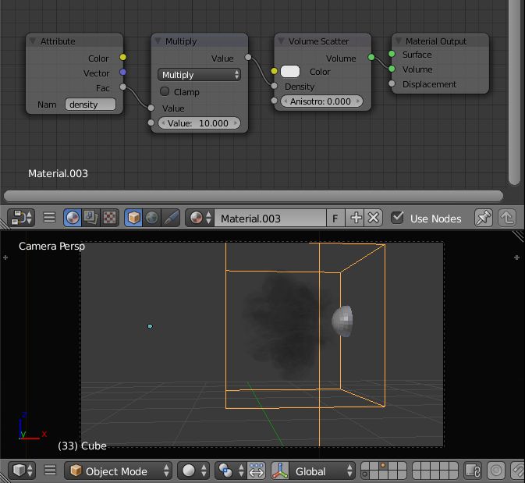Viewport: 525px width, 483px height.
Task: Open viewport shading sphere dropdown
Action: click(x=193, y=471)
